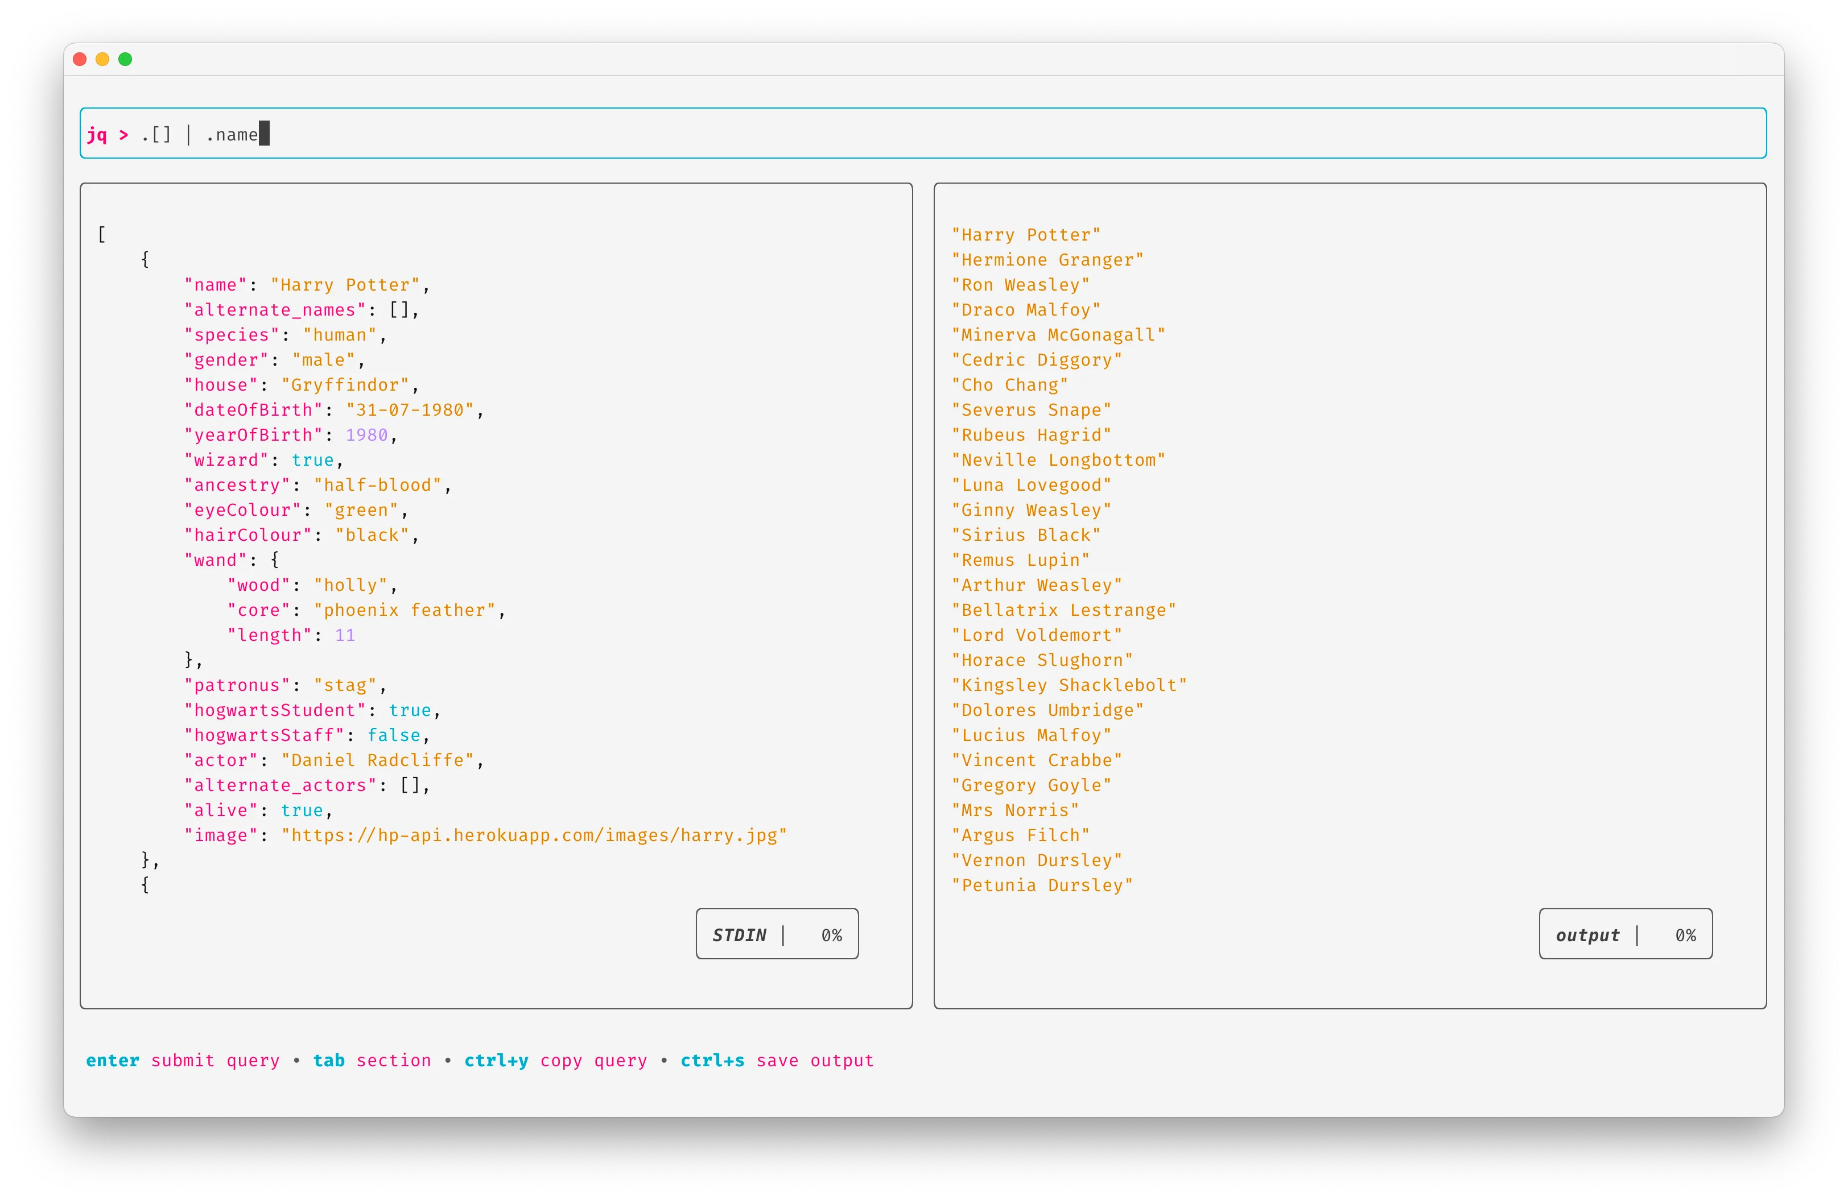Click the "tab section" shortcut hint

click(372, 1061)
